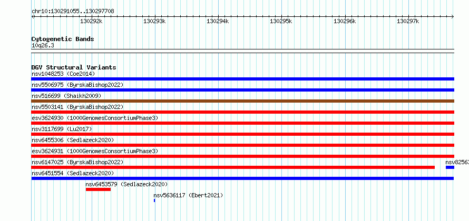Click the small blue bar under nsv82563
This screenshot has height=221, width=469.
click(450, 167)
